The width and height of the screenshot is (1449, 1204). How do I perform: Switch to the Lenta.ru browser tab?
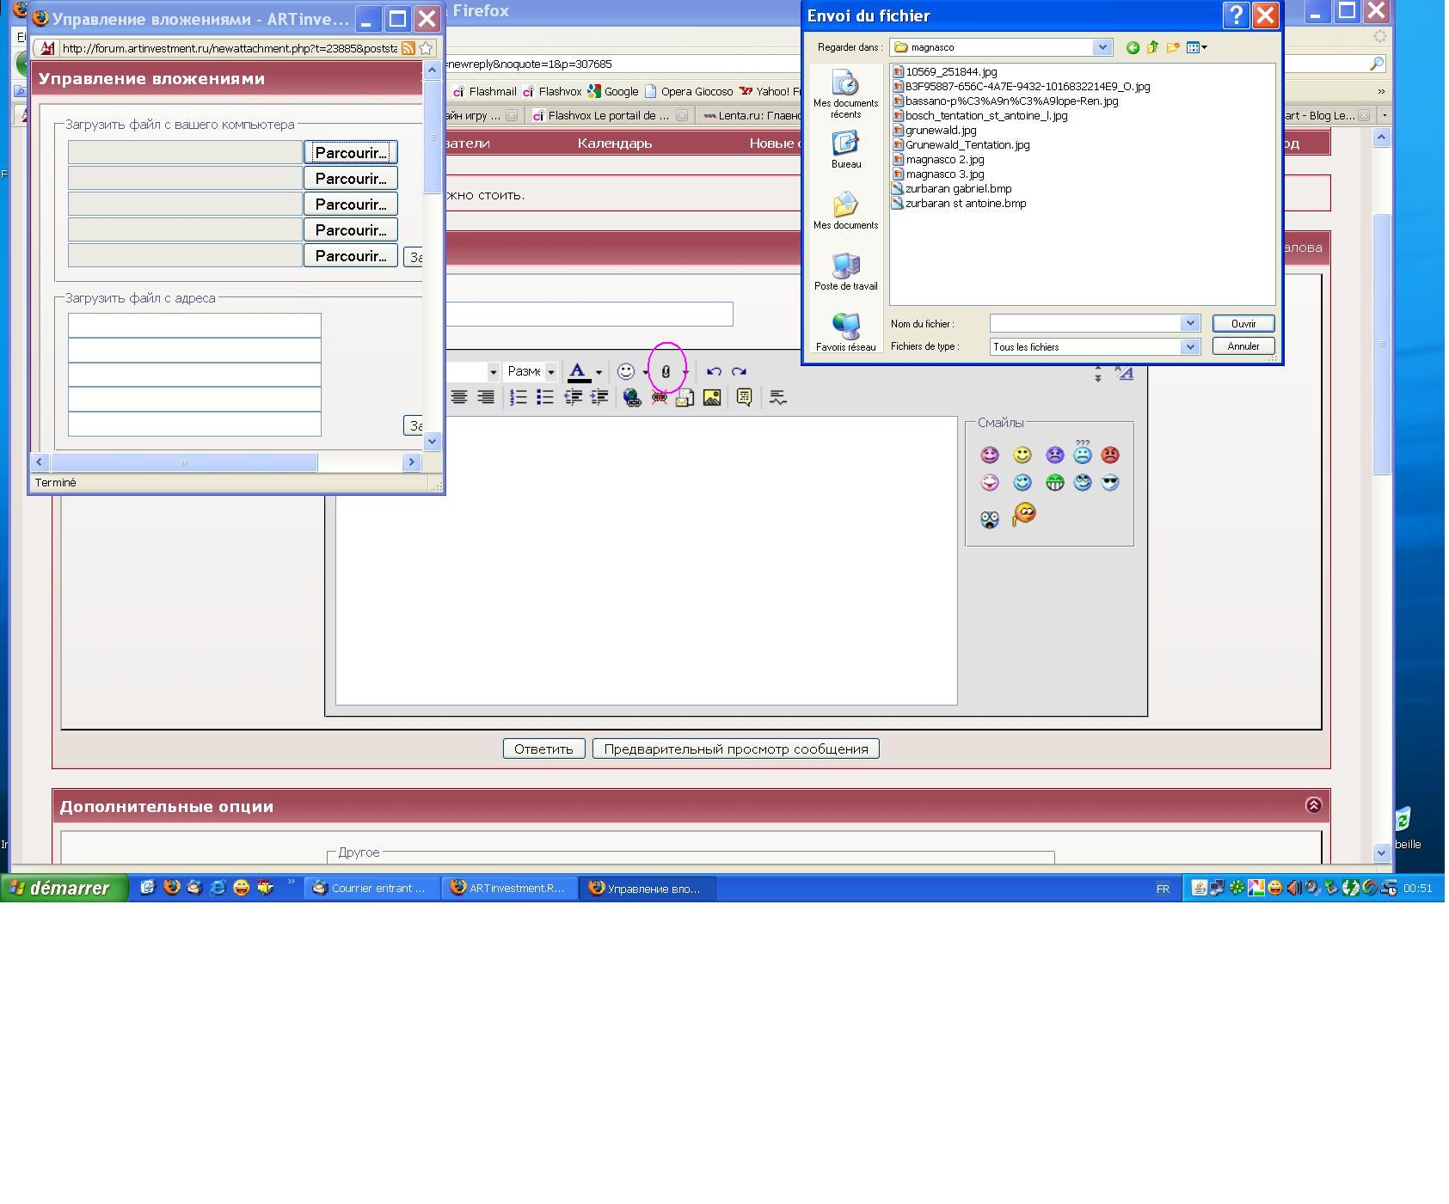[x=750, y=115]
